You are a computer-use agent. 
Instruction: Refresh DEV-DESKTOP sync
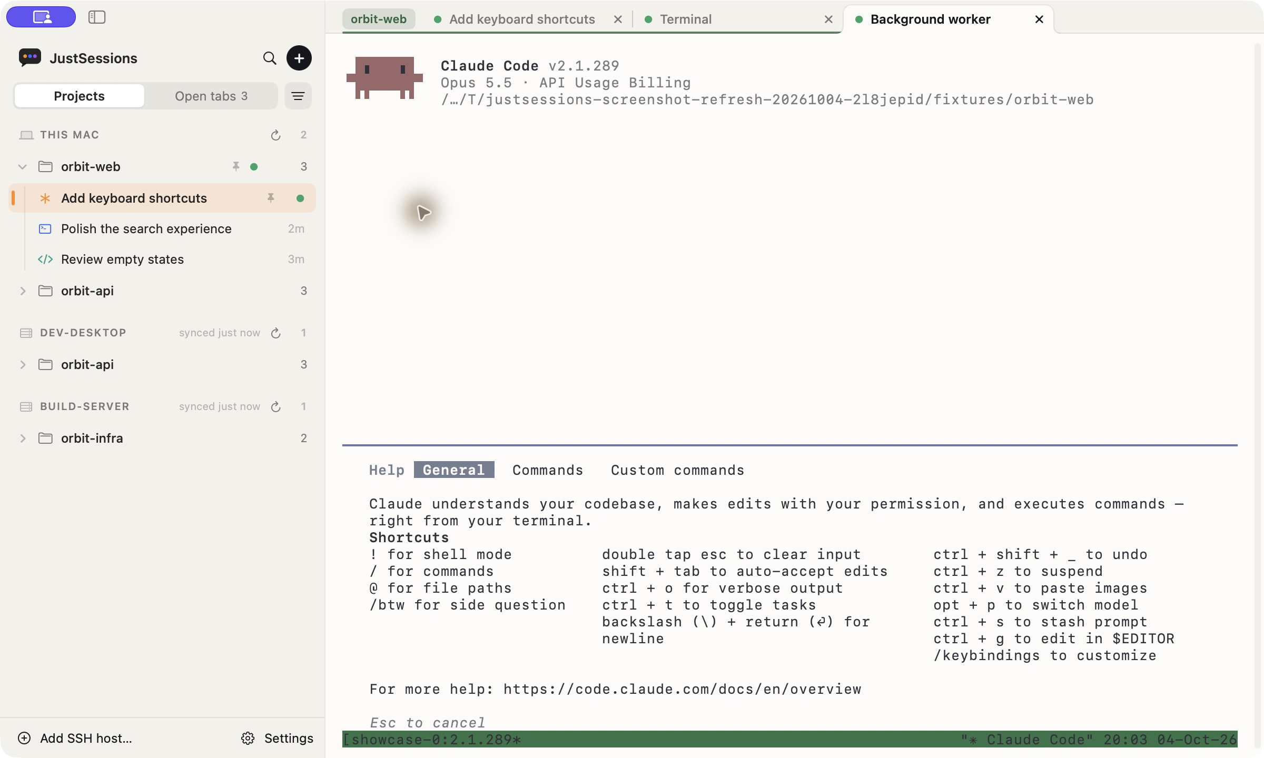click(x=275, y=333)
